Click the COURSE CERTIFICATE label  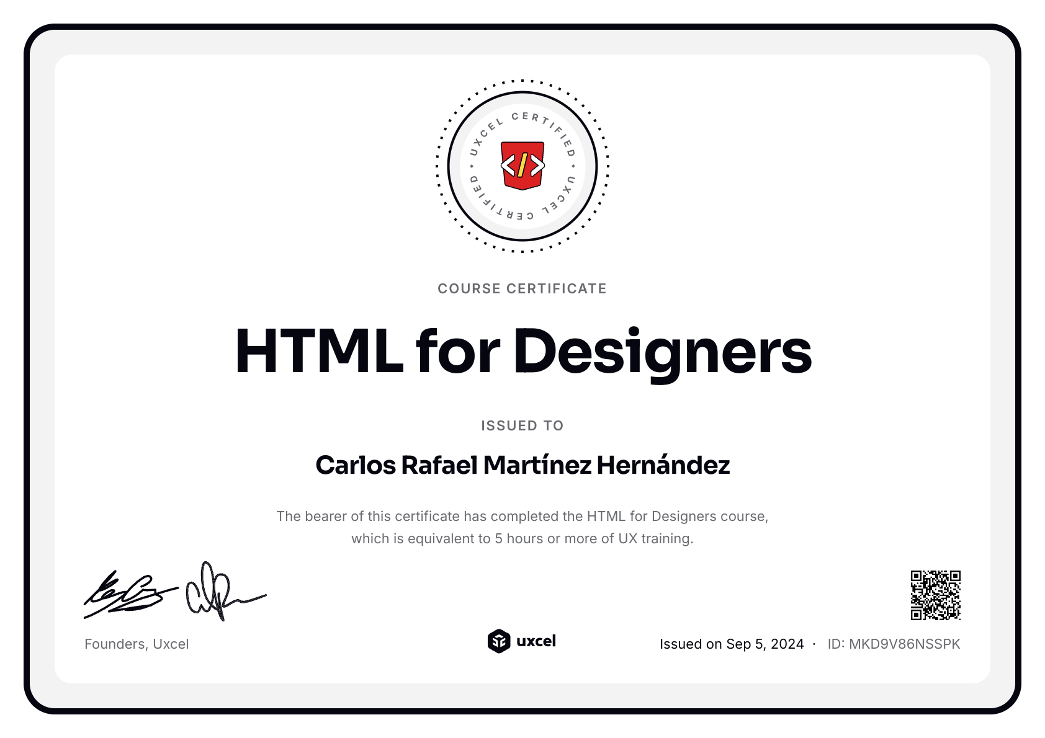(x=522, y=288)
